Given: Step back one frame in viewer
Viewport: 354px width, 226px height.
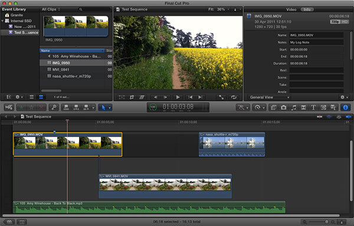Looking at the screenshot, I should click(x=156, y=97).
